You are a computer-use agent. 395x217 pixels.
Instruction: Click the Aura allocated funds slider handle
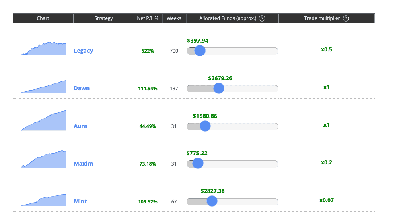(x=205, y=126)
